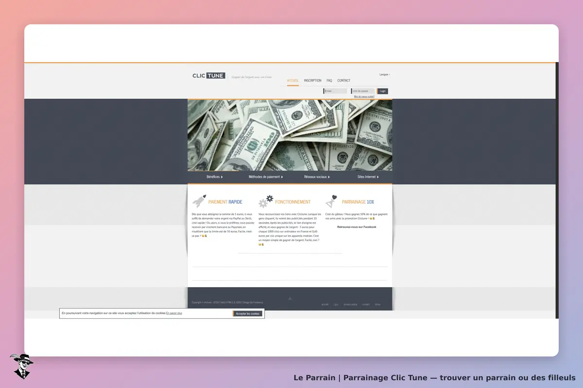Expand the Réseaux sociaux section

(317, 177)
